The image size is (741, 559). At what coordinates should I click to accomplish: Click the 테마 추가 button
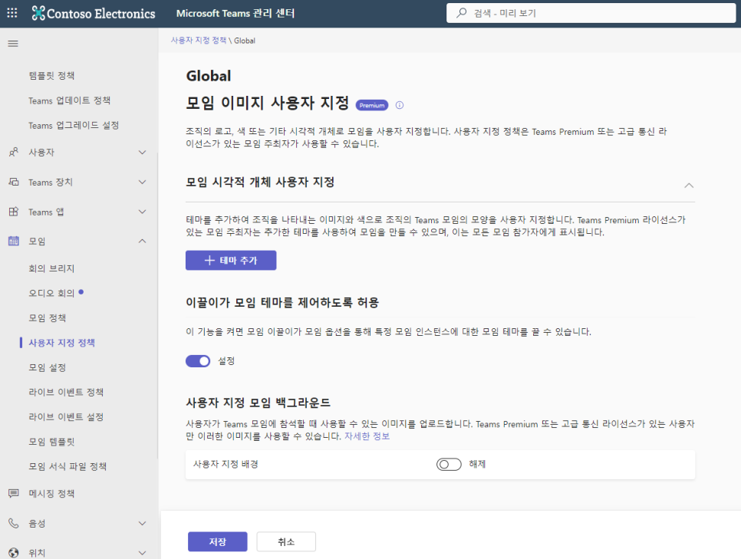click(x=231, y=261)
